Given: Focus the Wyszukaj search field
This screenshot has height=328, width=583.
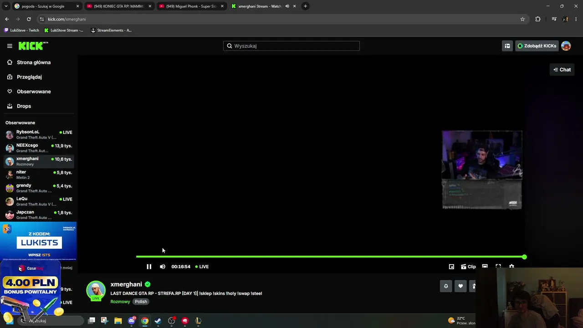Looking at the screenshot, I should pos(291,46).
